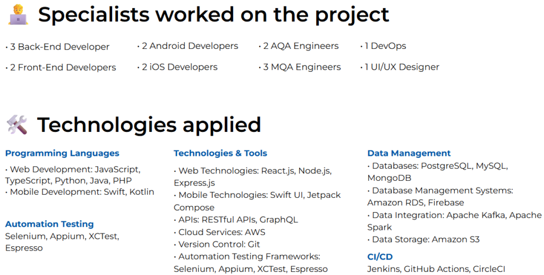Click the Specialists worked on the project title
The height and width of the screenshot is (275, 544).
pos(214,14)
